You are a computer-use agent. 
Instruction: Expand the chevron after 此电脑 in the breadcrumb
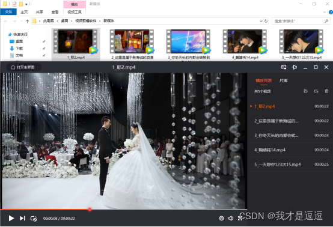(57, 21)
